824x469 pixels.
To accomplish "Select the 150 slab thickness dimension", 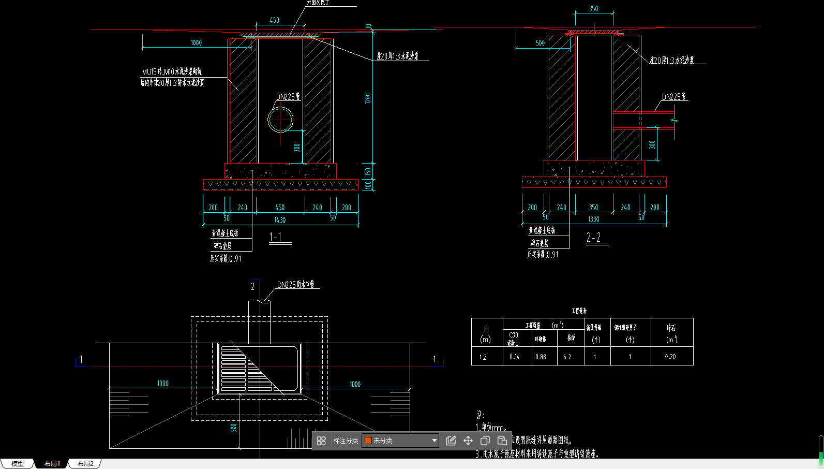I will pyautogui.click(x=368, y=171).
